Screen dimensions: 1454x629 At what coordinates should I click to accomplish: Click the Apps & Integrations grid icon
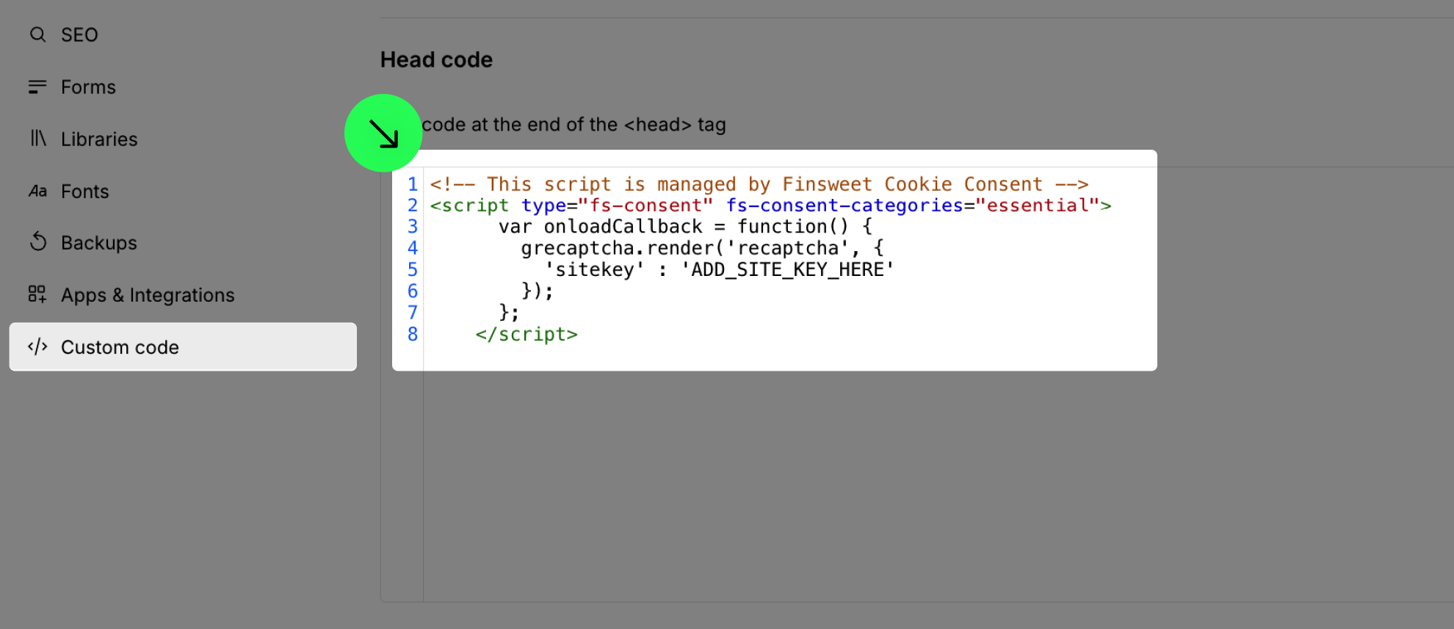(37, 294)
